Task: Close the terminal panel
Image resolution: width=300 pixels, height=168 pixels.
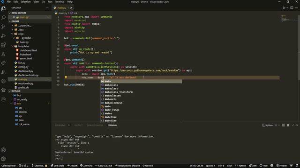Action: point(297,125)
